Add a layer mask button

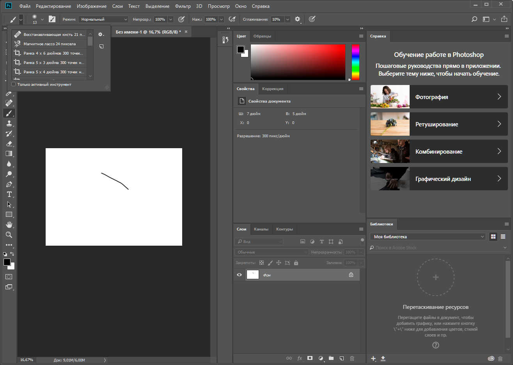click(310, 358)
